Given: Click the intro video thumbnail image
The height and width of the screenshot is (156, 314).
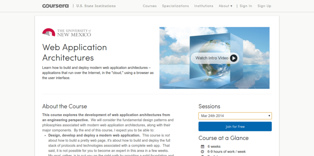Looking at the screenshot, I should coord(214,58).
